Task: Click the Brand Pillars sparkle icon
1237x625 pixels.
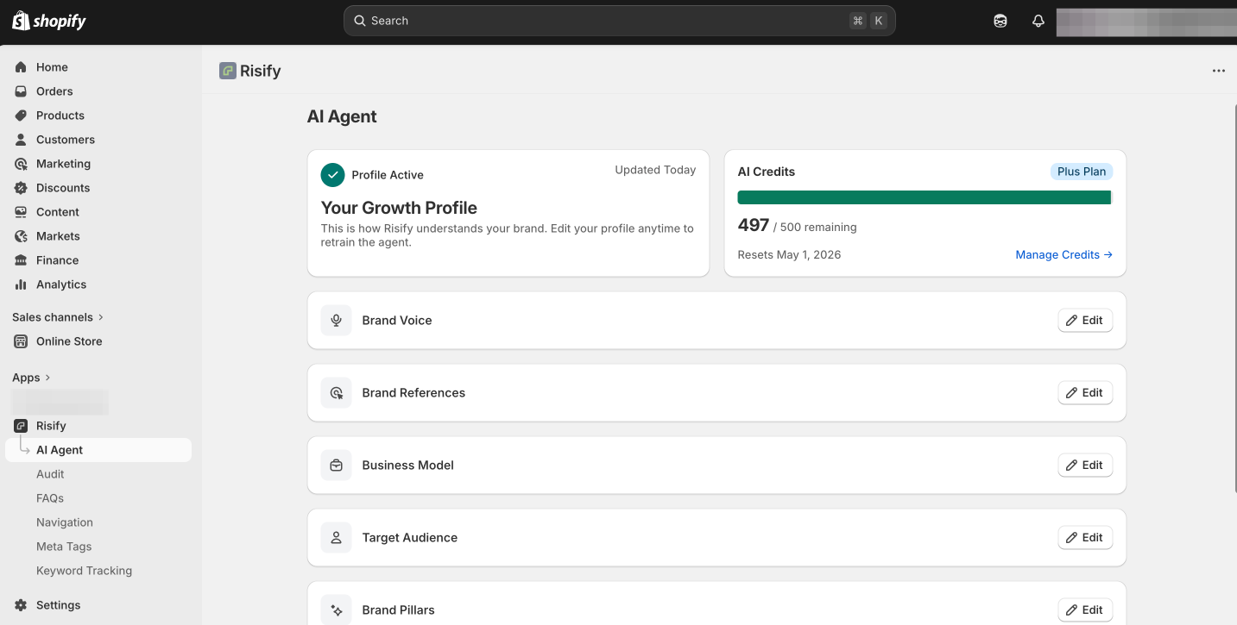Action: tap(337, 609)
